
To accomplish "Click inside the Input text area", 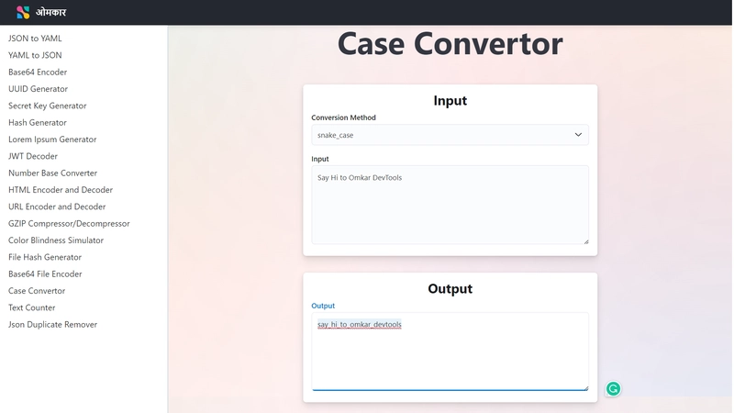I will (x=450, y=205).
